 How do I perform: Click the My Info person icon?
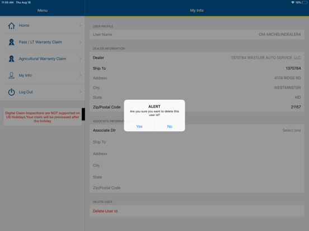pos(11,75)
